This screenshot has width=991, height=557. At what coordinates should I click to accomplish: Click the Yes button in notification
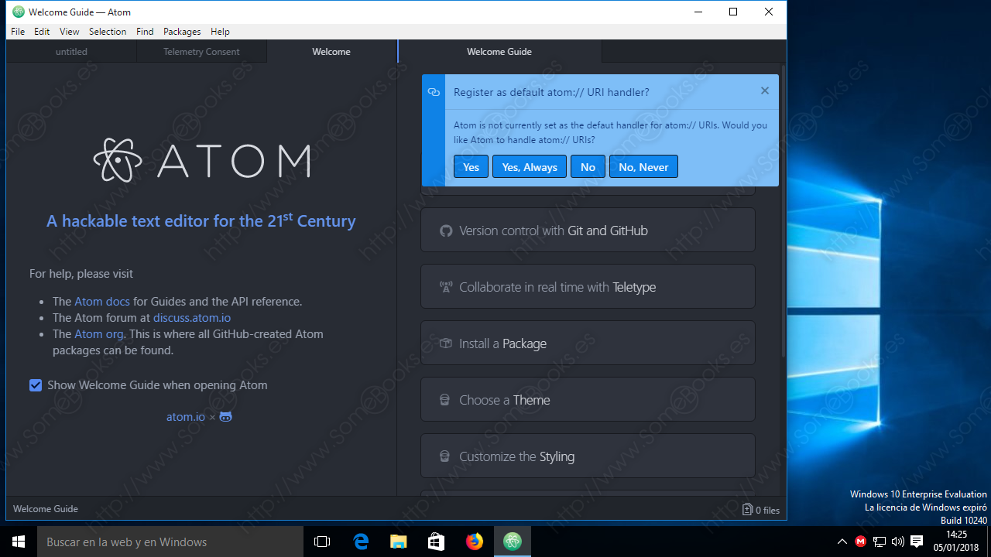pos(471,166)
